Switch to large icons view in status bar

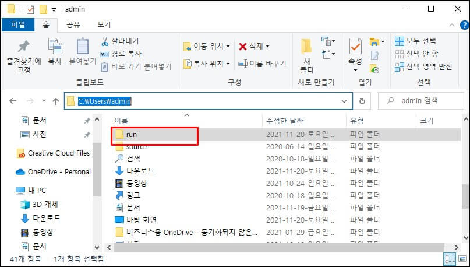coord(462,259)
